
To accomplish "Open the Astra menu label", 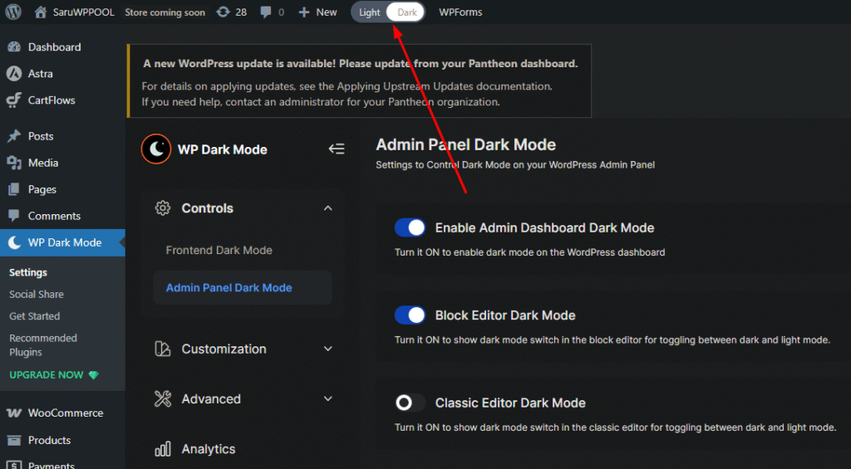I will click(41, 73).
